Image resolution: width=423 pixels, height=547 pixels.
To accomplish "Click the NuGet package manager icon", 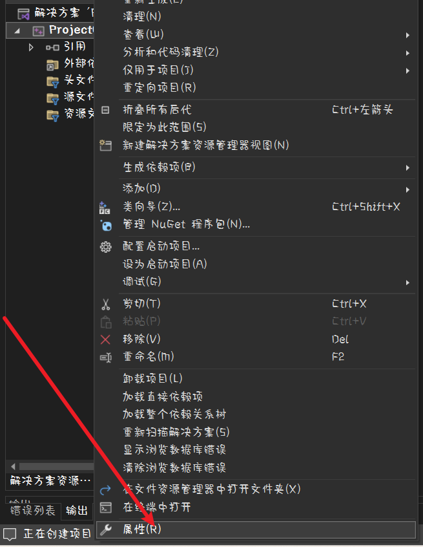I will [106, 225].
